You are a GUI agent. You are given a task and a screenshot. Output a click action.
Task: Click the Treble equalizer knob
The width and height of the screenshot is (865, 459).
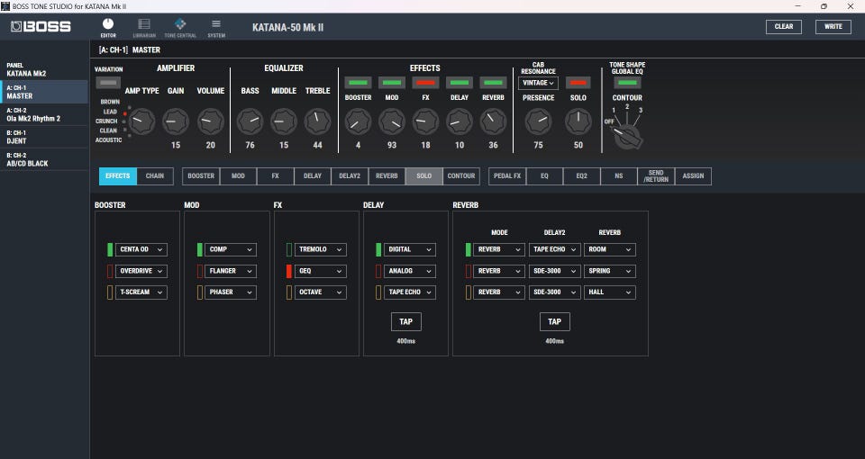pyautogui.click(x=317, y=120)
